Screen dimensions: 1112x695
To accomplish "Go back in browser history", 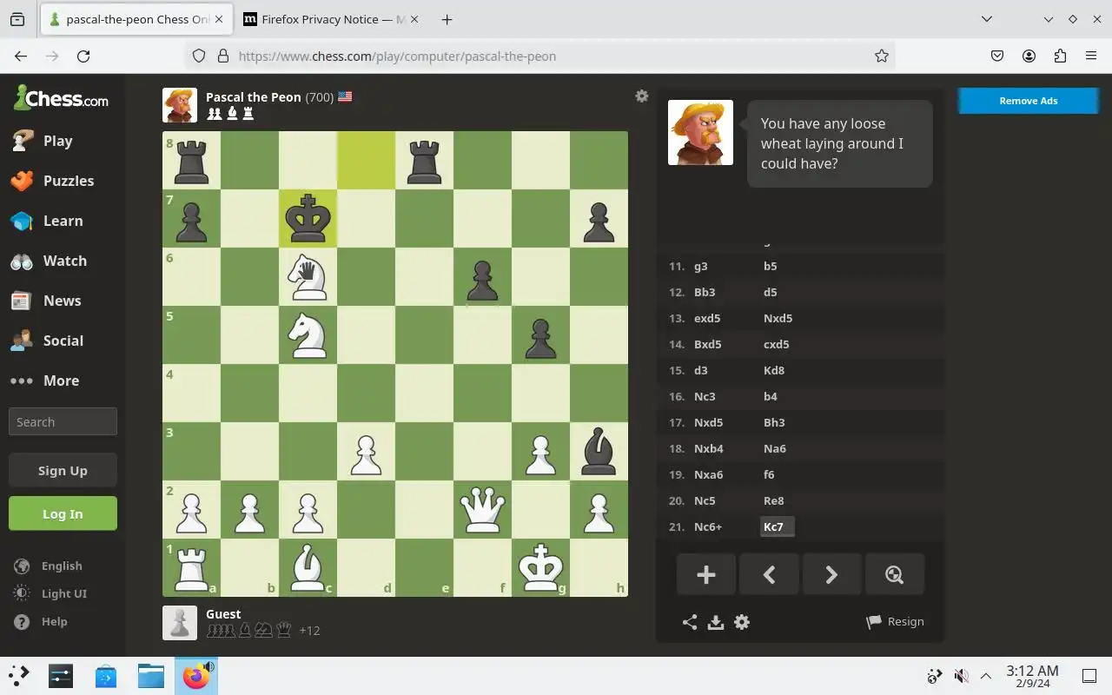I will click(x=21, y=56).
